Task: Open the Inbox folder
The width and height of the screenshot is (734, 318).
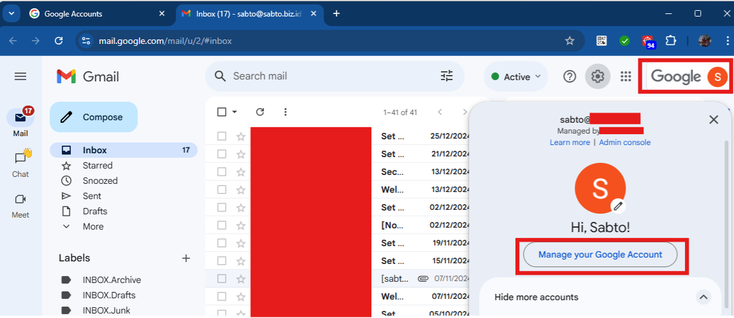Action: click(124, 150)
